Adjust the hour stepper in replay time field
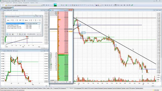This screenshot has width=162, height=91. tap(31, 20)
